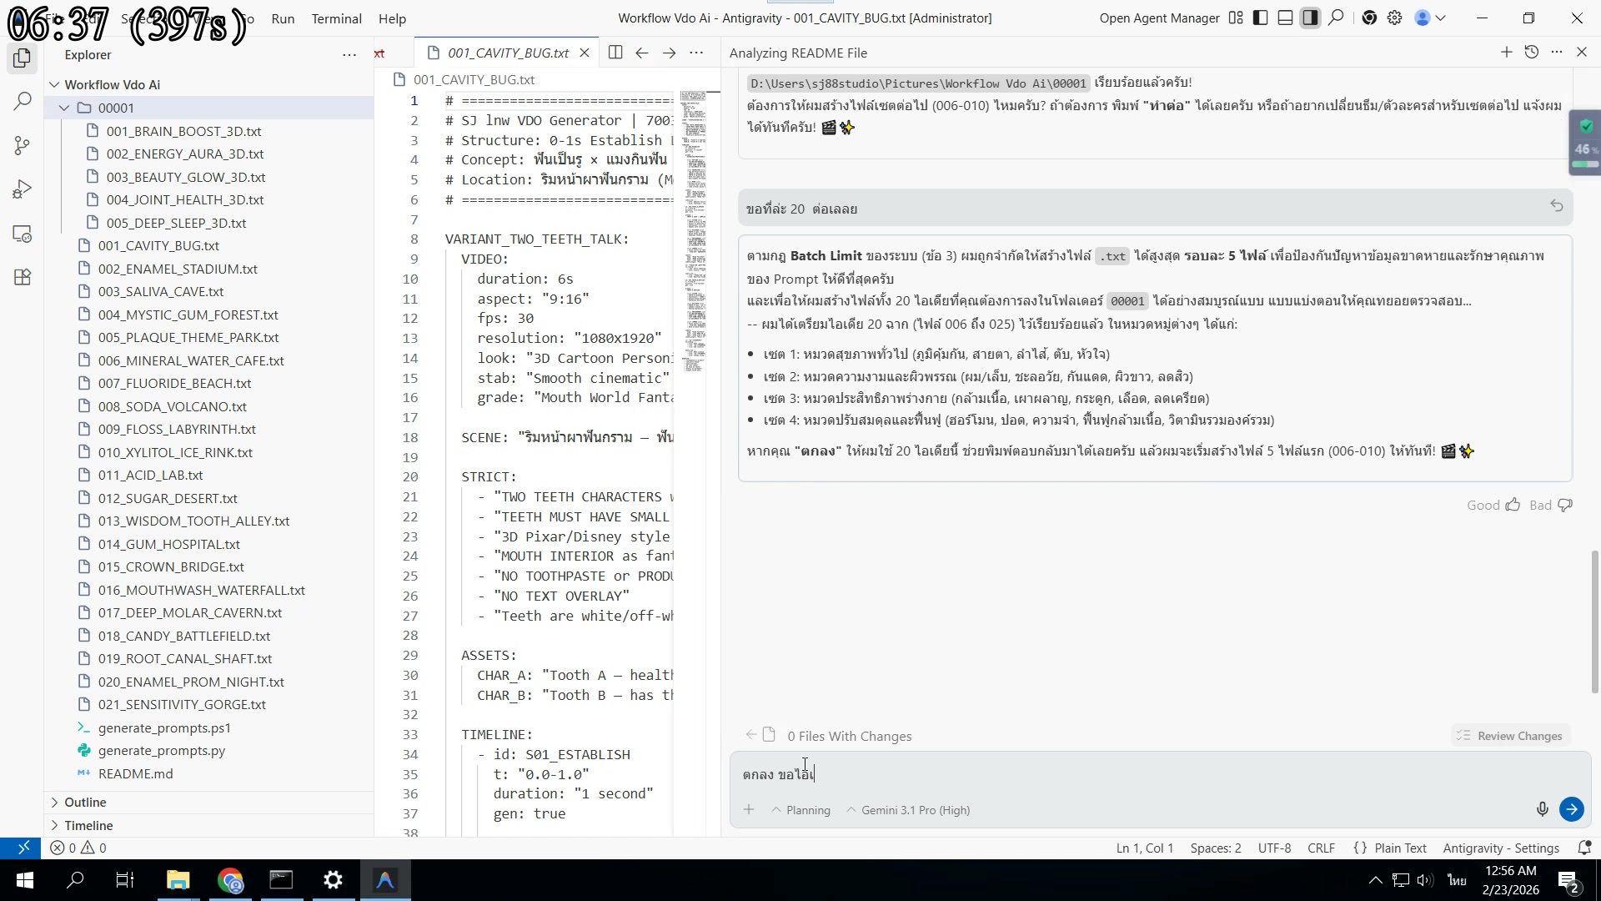Open chat history clock icon
Image resolution: width=1601 pixels, height=901 pixels.
click(1531, 53)
